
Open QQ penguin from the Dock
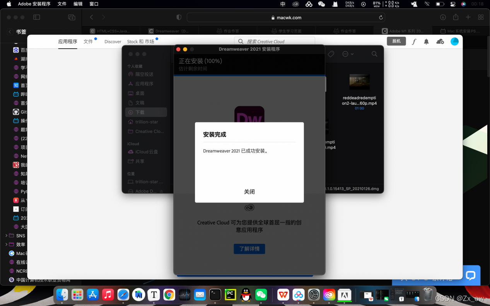tap(246, 295)
